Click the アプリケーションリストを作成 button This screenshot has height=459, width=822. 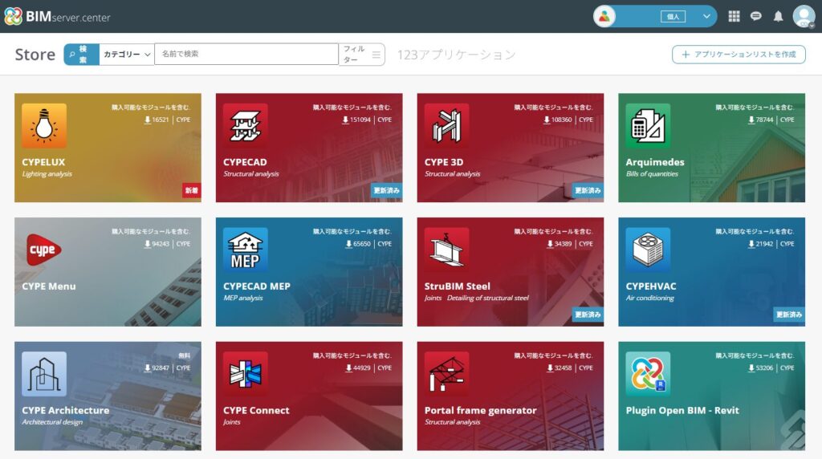pos(739,55)
